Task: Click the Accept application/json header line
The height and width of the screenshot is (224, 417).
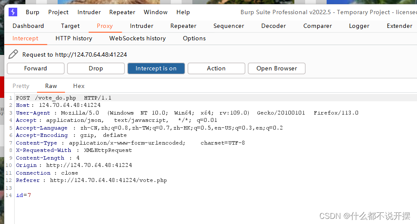Action: point(117,120)
